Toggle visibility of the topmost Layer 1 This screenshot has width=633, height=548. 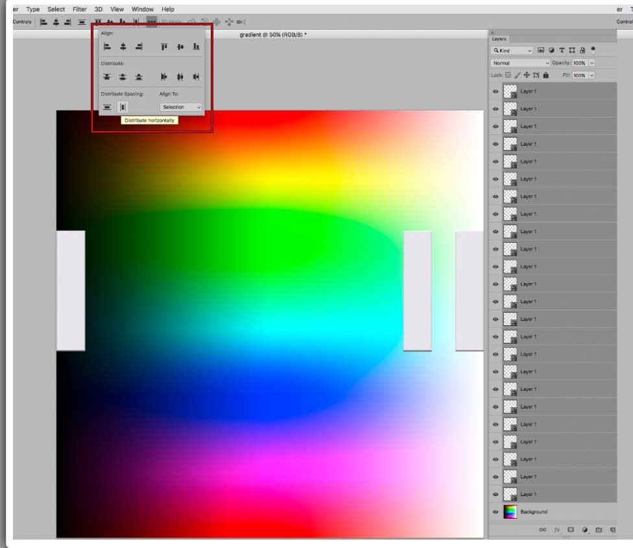496,92
